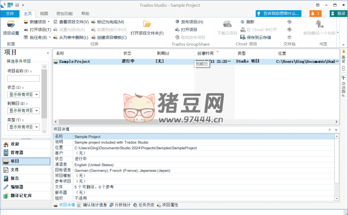The image size is (348, 215).
Task: Collapse the 项目 navigation pane chevron
Action: 48,53
